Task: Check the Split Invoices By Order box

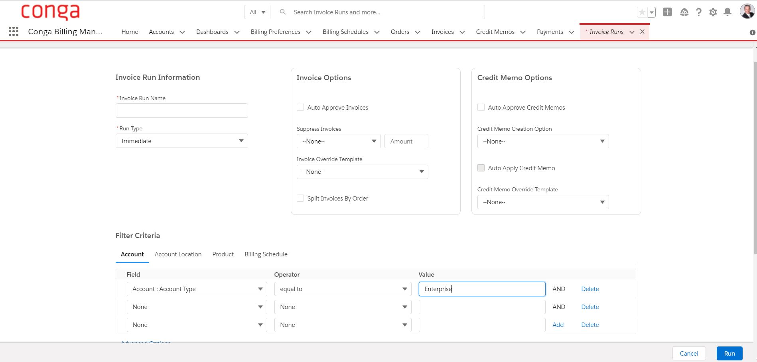Action: click(300, 198)
